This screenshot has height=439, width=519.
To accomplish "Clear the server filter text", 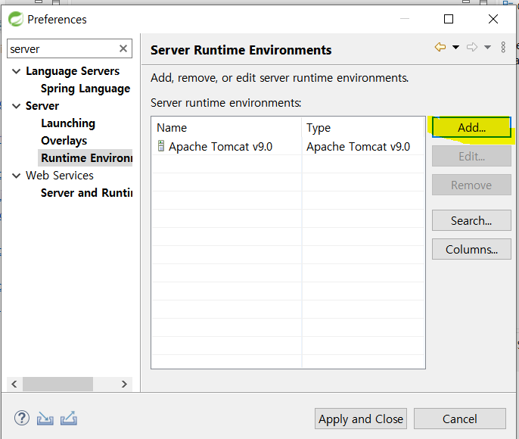I will 123,48.
